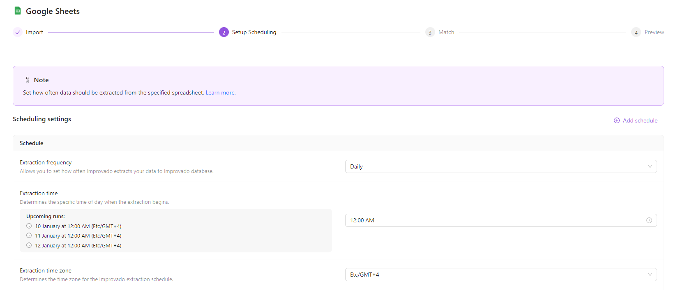678x307 pixels.
Task: Click the Note paperclip icon
Action: (28, 80)
